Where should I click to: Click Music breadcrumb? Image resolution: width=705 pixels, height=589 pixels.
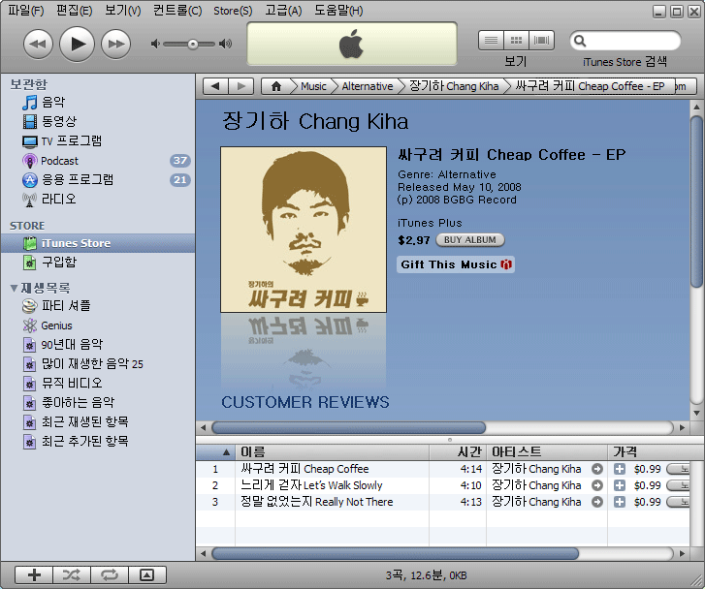point(313,86)
